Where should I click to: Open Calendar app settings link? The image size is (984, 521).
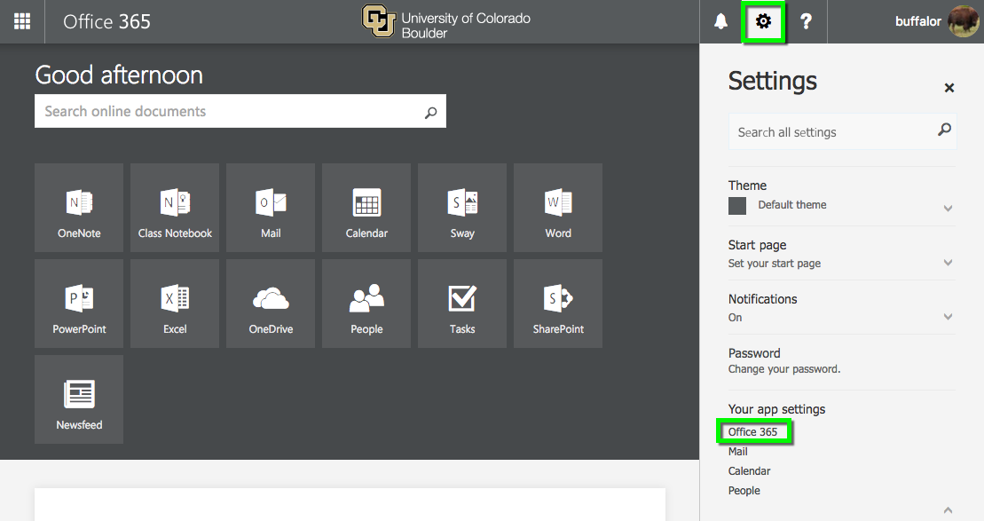[x=749, y=470]
